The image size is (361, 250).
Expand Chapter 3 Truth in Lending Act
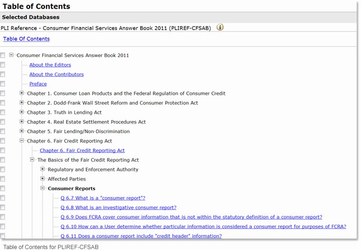[21, 112]
